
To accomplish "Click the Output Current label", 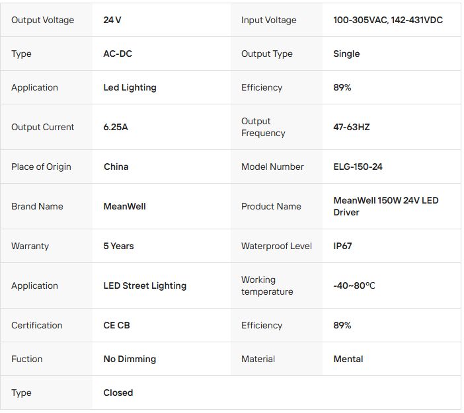I will tap(42, 127).
